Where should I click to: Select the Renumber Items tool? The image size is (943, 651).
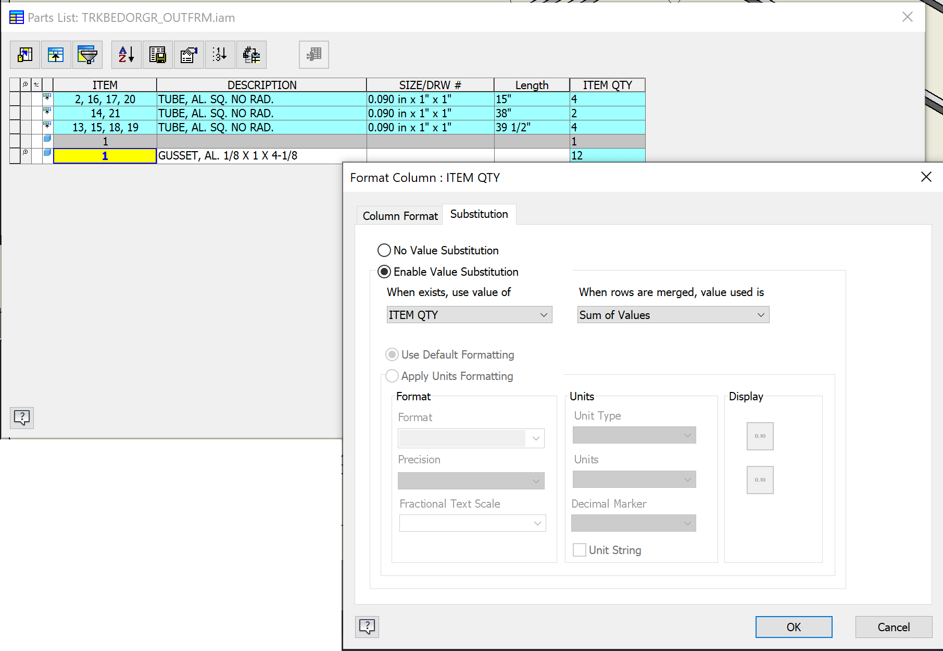[x=220, y=55]
